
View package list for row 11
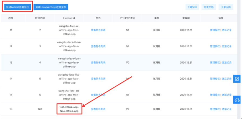coord(98,30)
